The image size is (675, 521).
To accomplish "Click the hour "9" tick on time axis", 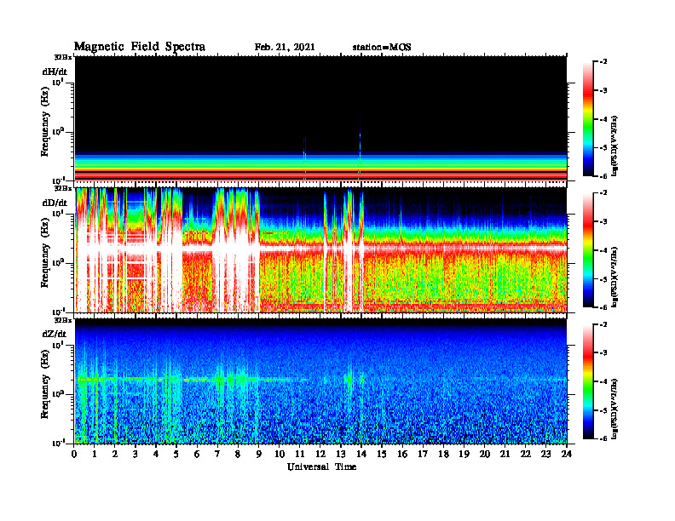I will (259, 455).
